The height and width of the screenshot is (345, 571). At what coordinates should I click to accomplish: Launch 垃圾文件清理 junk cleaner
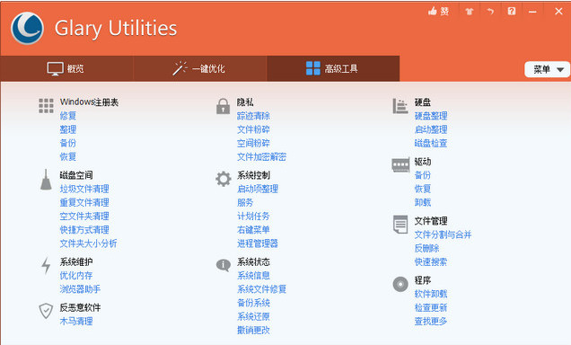(84, 189)
